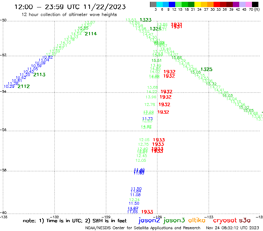The image size is (263, 231).
Task: Click the wave height value '11.08'
Action: click(135, 195)
